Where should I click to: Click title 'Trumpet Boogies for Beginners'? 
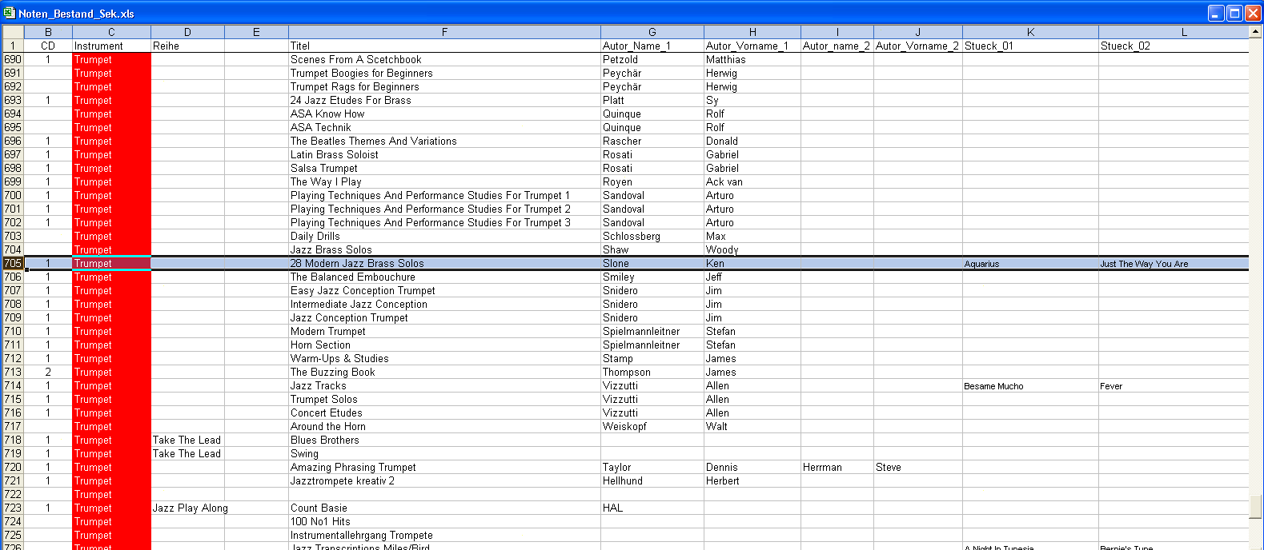click(x=361, y=73)
